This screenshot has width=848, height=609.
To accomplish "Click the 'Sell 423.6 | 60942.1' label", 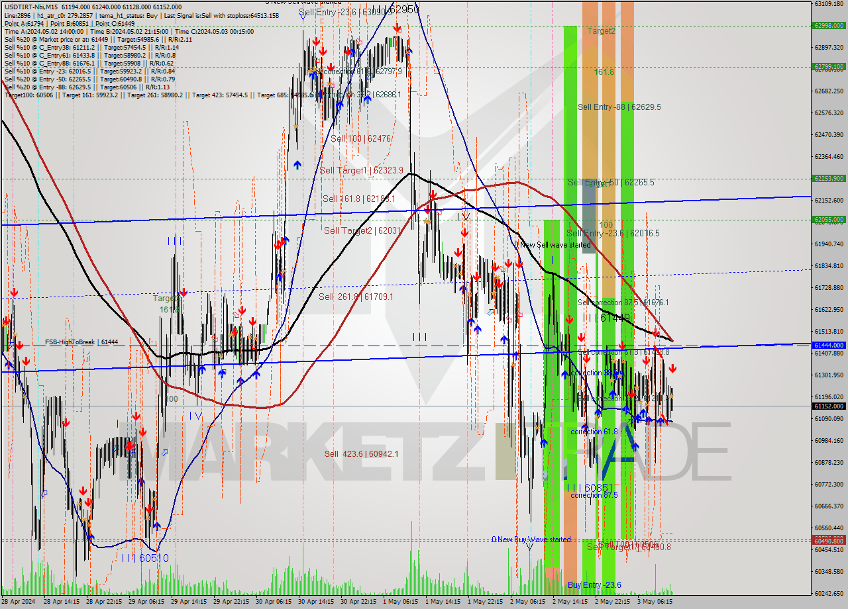I will tap(361, 453).
